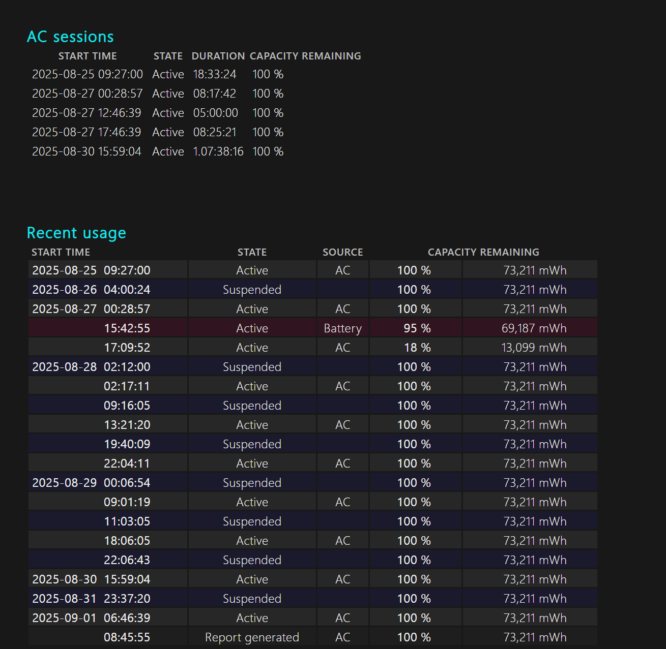Select the 95 % capacity cell
Viewport: 666px width, 649px height.
click(417, 328)
